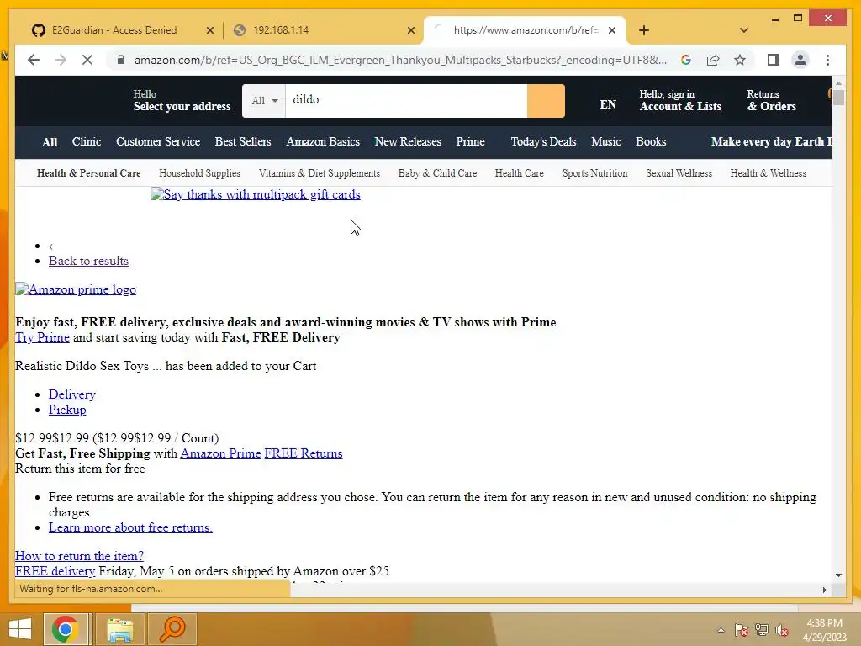The image size is (861, 646).
Task: Open the tab search chevron
Action: (743, 30)
